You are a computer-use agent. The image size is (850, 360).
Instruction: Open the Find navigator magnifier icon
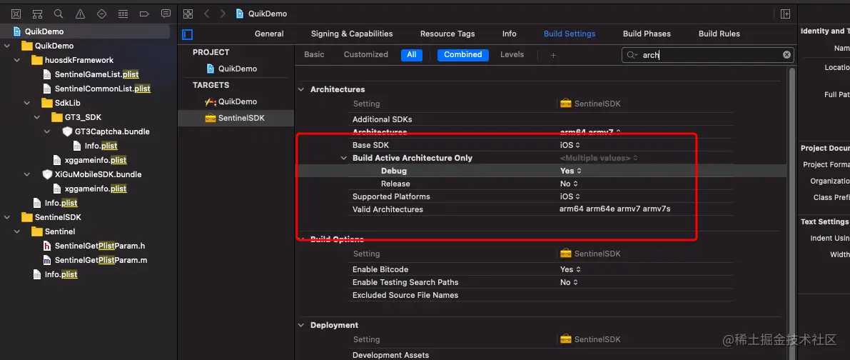pyautogui.click(x=59, y=14)
